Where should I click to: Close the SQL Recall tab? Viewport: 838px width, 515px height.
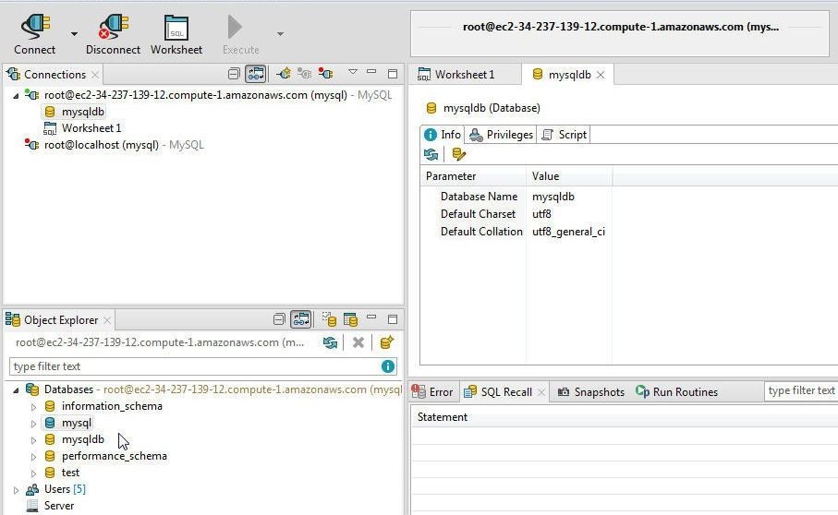pos(541,392)
